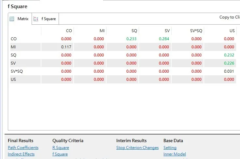The image size is (240, 159).
Task: Open the Inner Model link
Action: tap(175, 154)
